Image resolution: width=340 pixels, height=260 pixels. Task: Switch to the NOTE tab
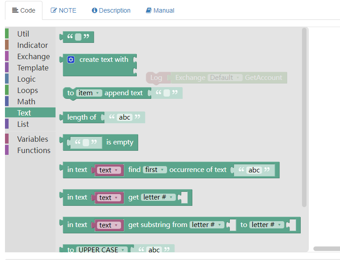pyautogui.click(x=63, y=10)
